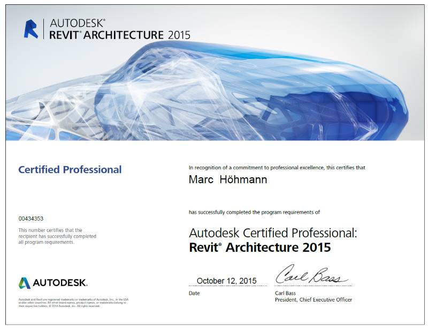Screen dimensions: 428x330
Task: Click 'Autodesk Certified Professional:' title line
Action: tap(273, 233)
